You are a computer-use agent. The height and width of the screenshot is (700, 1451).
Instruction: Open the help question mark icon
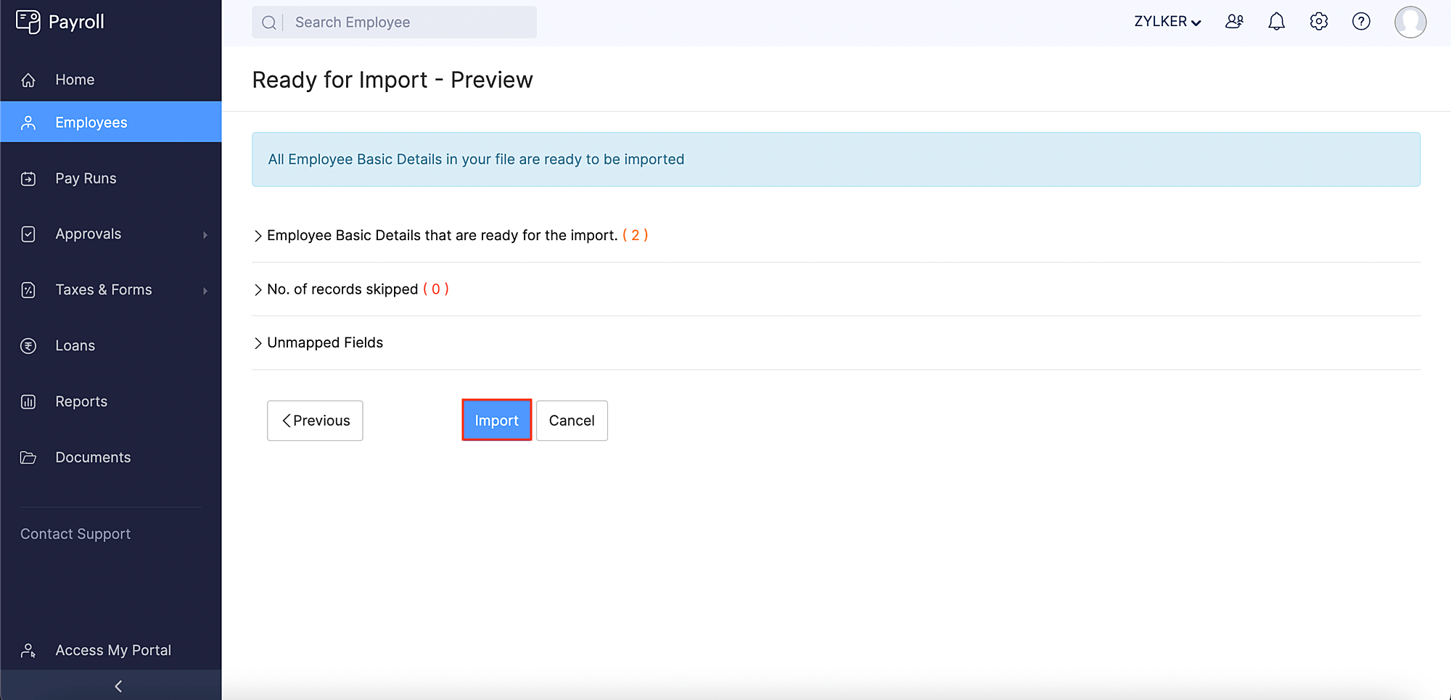(x=1362, y=22)
